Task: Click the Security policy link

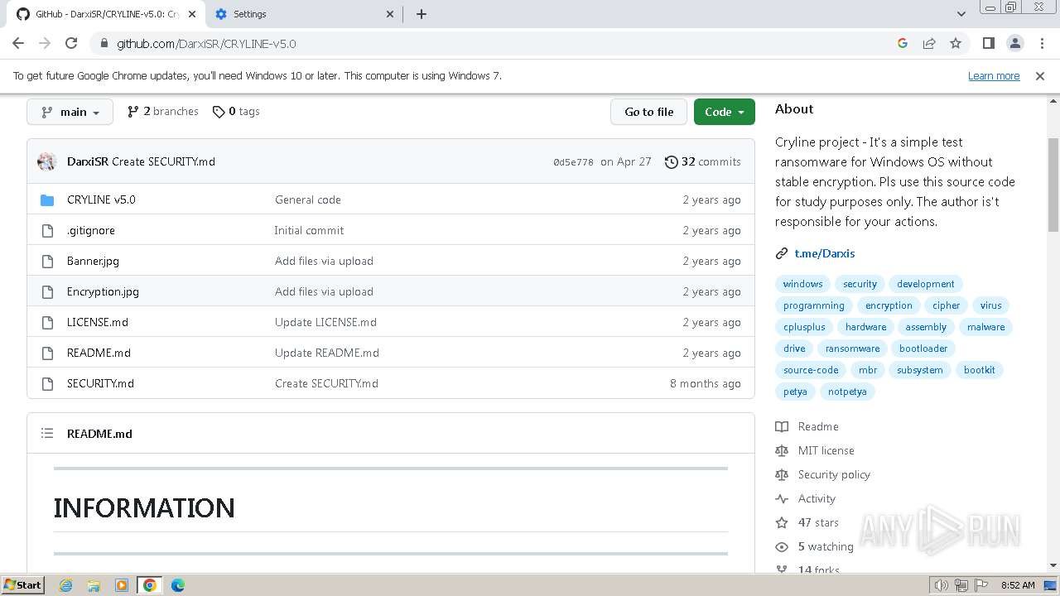Action: 834,474
